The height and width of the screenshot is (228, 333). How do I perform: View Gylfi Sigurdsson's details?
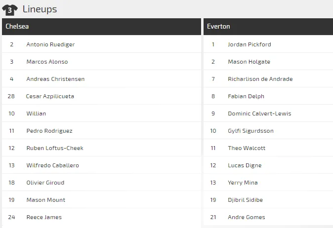pyautogui.click(x=250, y=131)
